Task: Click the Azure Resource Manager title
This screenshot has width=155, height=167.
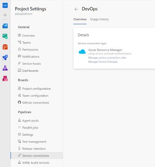Action: click(x=105, y=50)
